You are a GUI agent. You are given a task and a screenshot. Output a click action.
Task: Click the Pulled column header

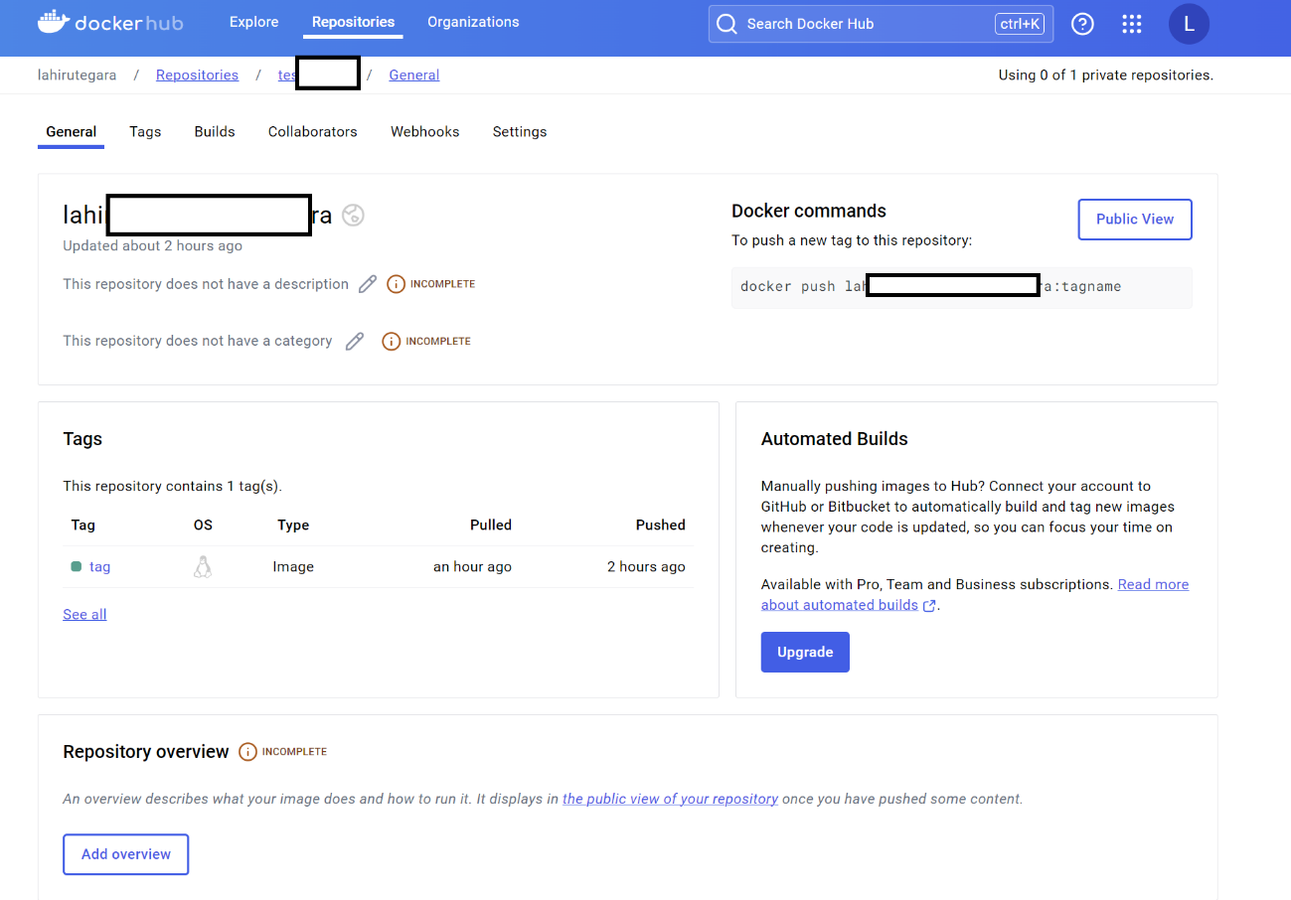click(x=491, y=525)
